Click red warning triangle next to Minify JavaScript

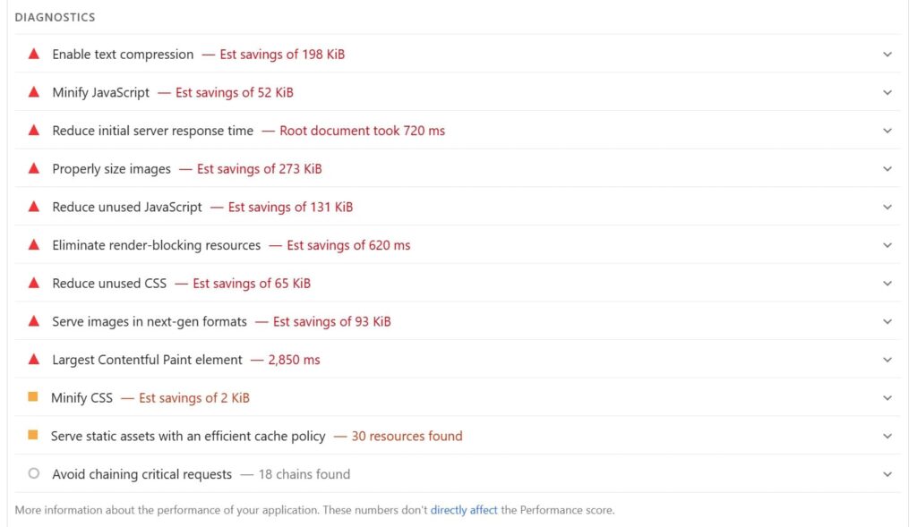tap(34, 92)
